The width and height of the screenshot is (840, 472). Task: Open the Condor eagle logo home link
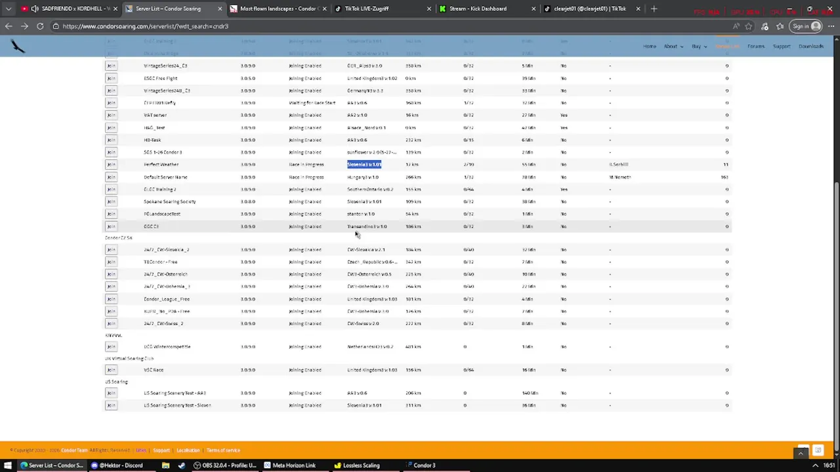18,46
